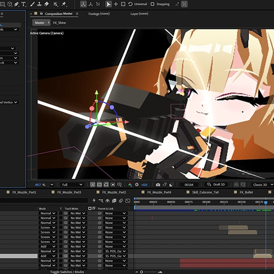Select the Type tool
Image resolution: width=274 pixels, height=274 pixels.
24,4
